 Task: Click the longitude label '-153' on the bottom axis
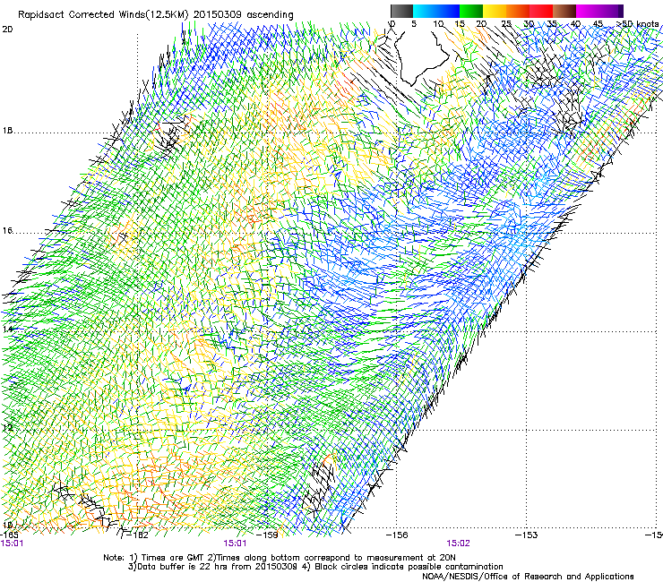click(x=527, y=535)
